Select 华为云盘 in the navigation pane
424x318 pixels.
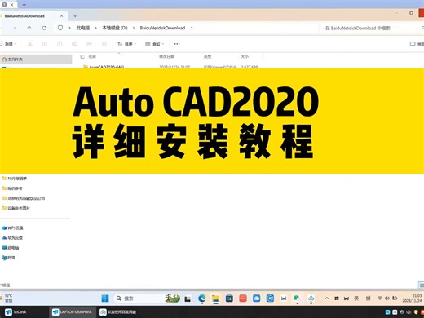(x=12, y=238)
